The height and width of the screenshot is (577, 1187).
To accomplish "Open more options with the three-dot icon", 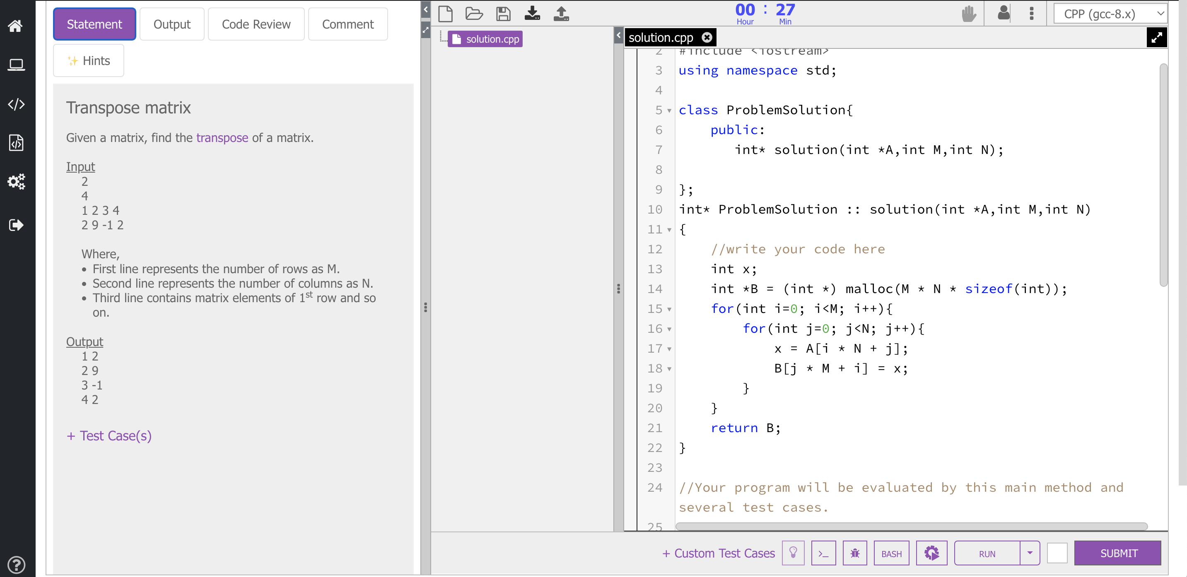I will click(1032, 14).
